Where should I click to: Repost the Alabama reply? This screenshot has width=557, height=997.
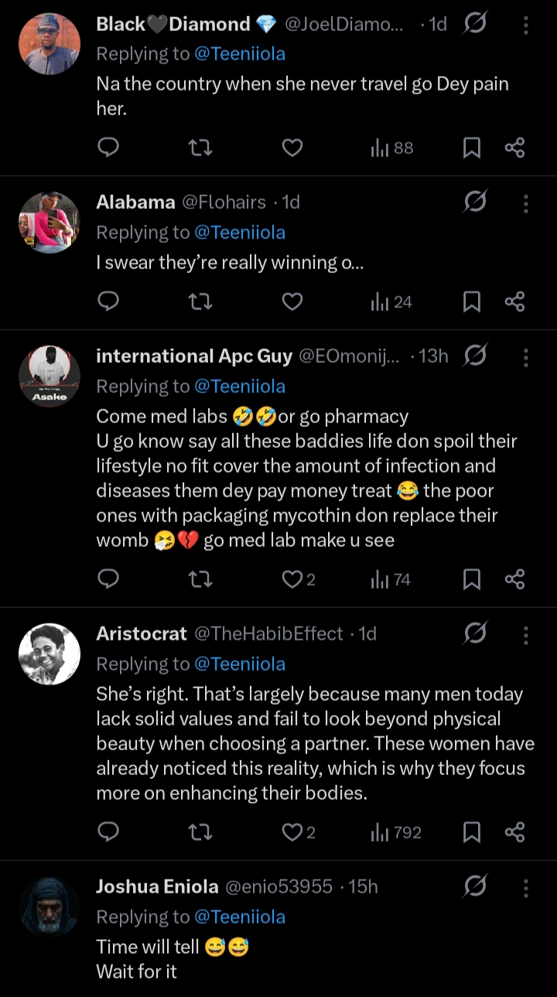tap(200, 302)
